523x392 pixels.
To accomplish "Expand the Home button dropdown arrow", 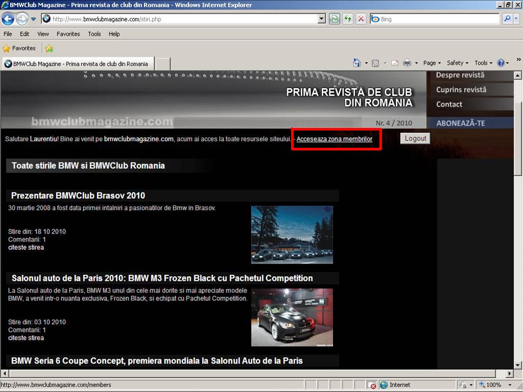I will pyautogui.click(x=366, y=63).
